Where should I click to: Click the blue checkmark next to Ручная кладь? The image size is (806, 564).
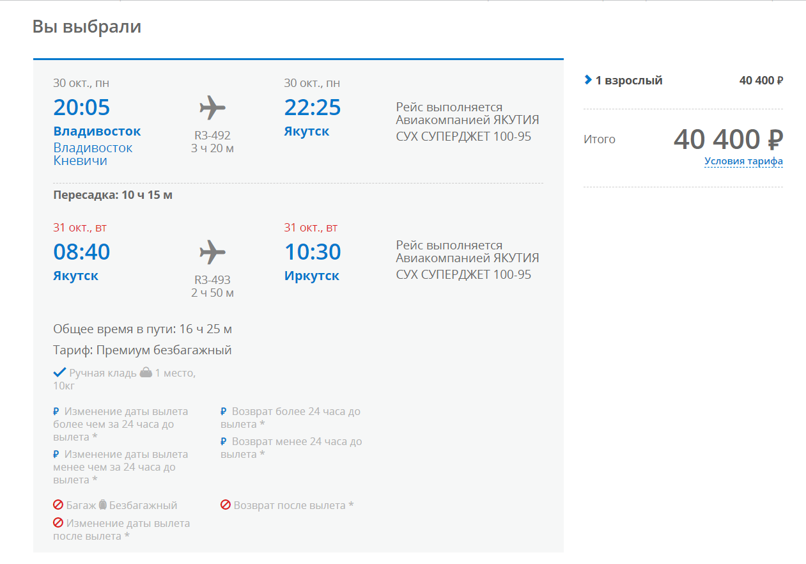tap(59, 372)
